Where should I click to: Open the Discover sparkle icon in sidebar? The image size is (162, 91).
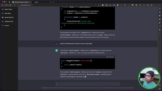(160, 12)
